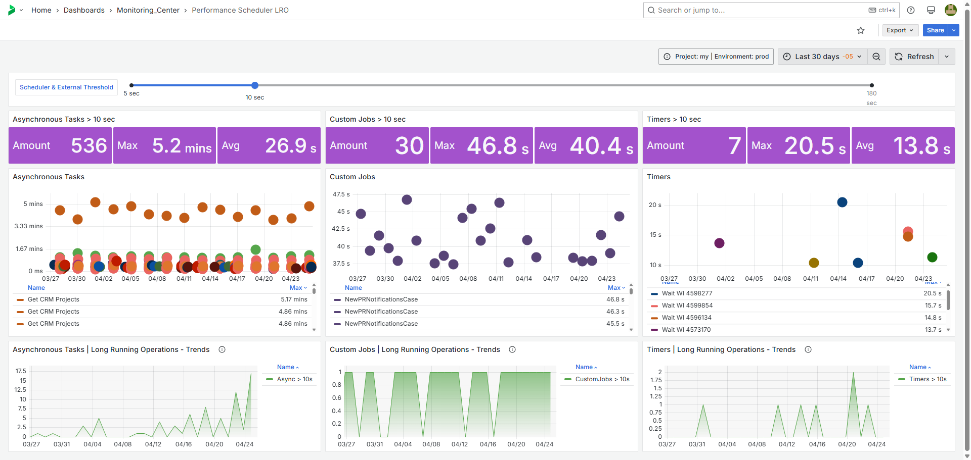Click the info icon next to Custom Jobs Trends
Viewport: 971px width, 460px height.
click(x=512, y=349)
